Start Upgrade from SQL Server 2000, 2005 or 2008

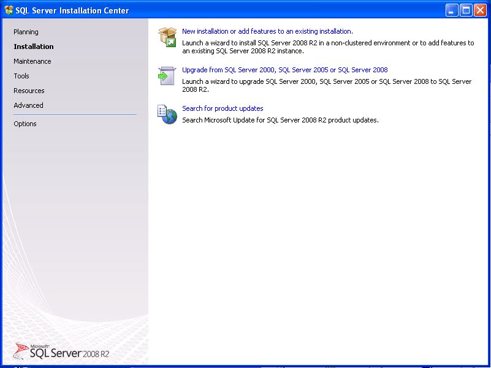pyautogui.click(x=284, y=70)
